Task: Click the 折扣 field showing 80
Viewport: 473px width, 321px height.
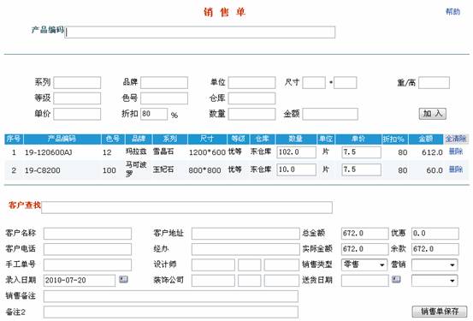Action: (154, 114)
